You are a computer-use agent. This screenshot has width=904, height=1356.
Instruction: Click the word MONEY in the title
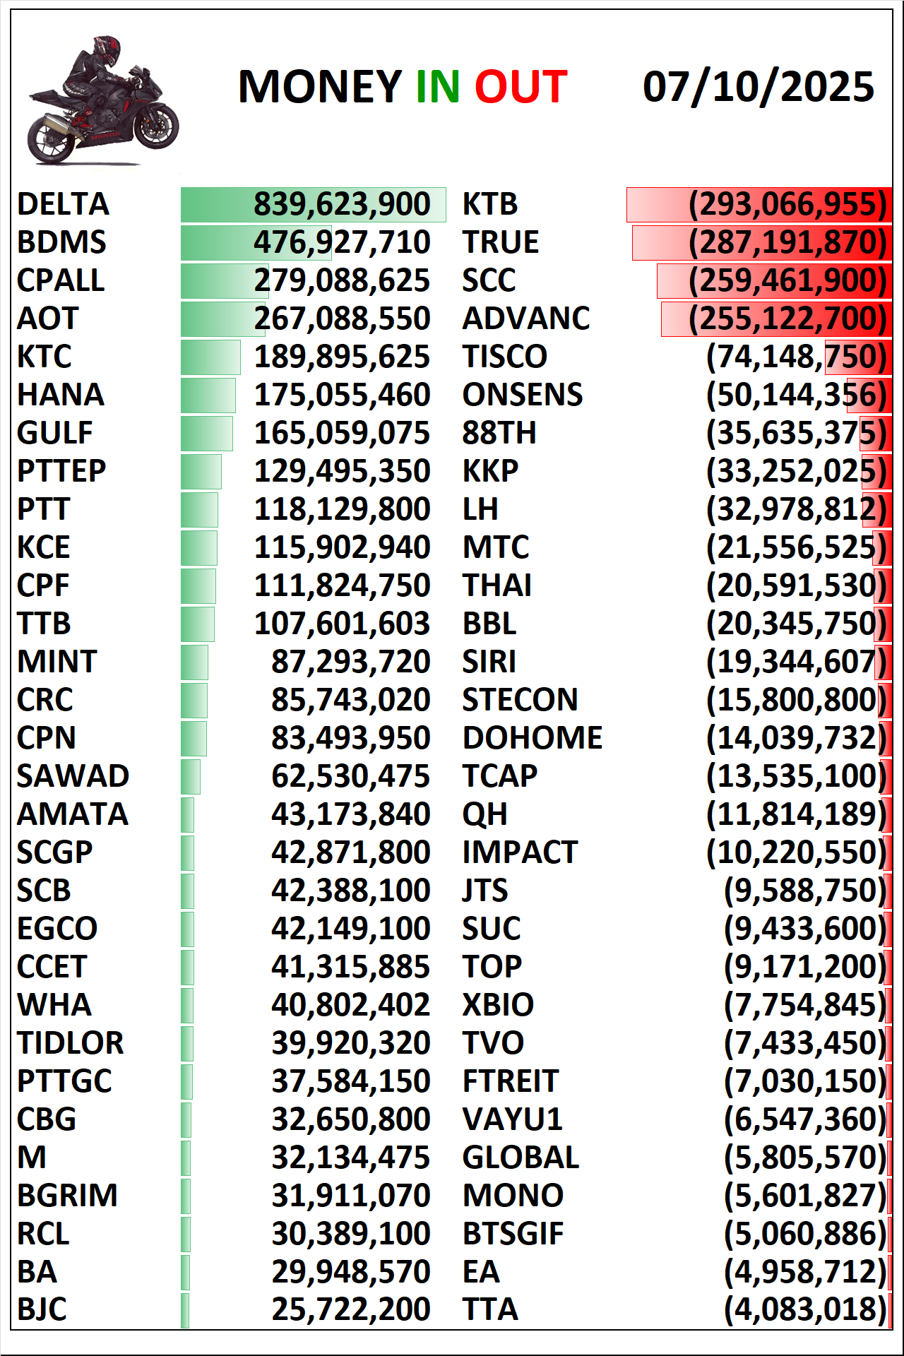click(320, 87)
